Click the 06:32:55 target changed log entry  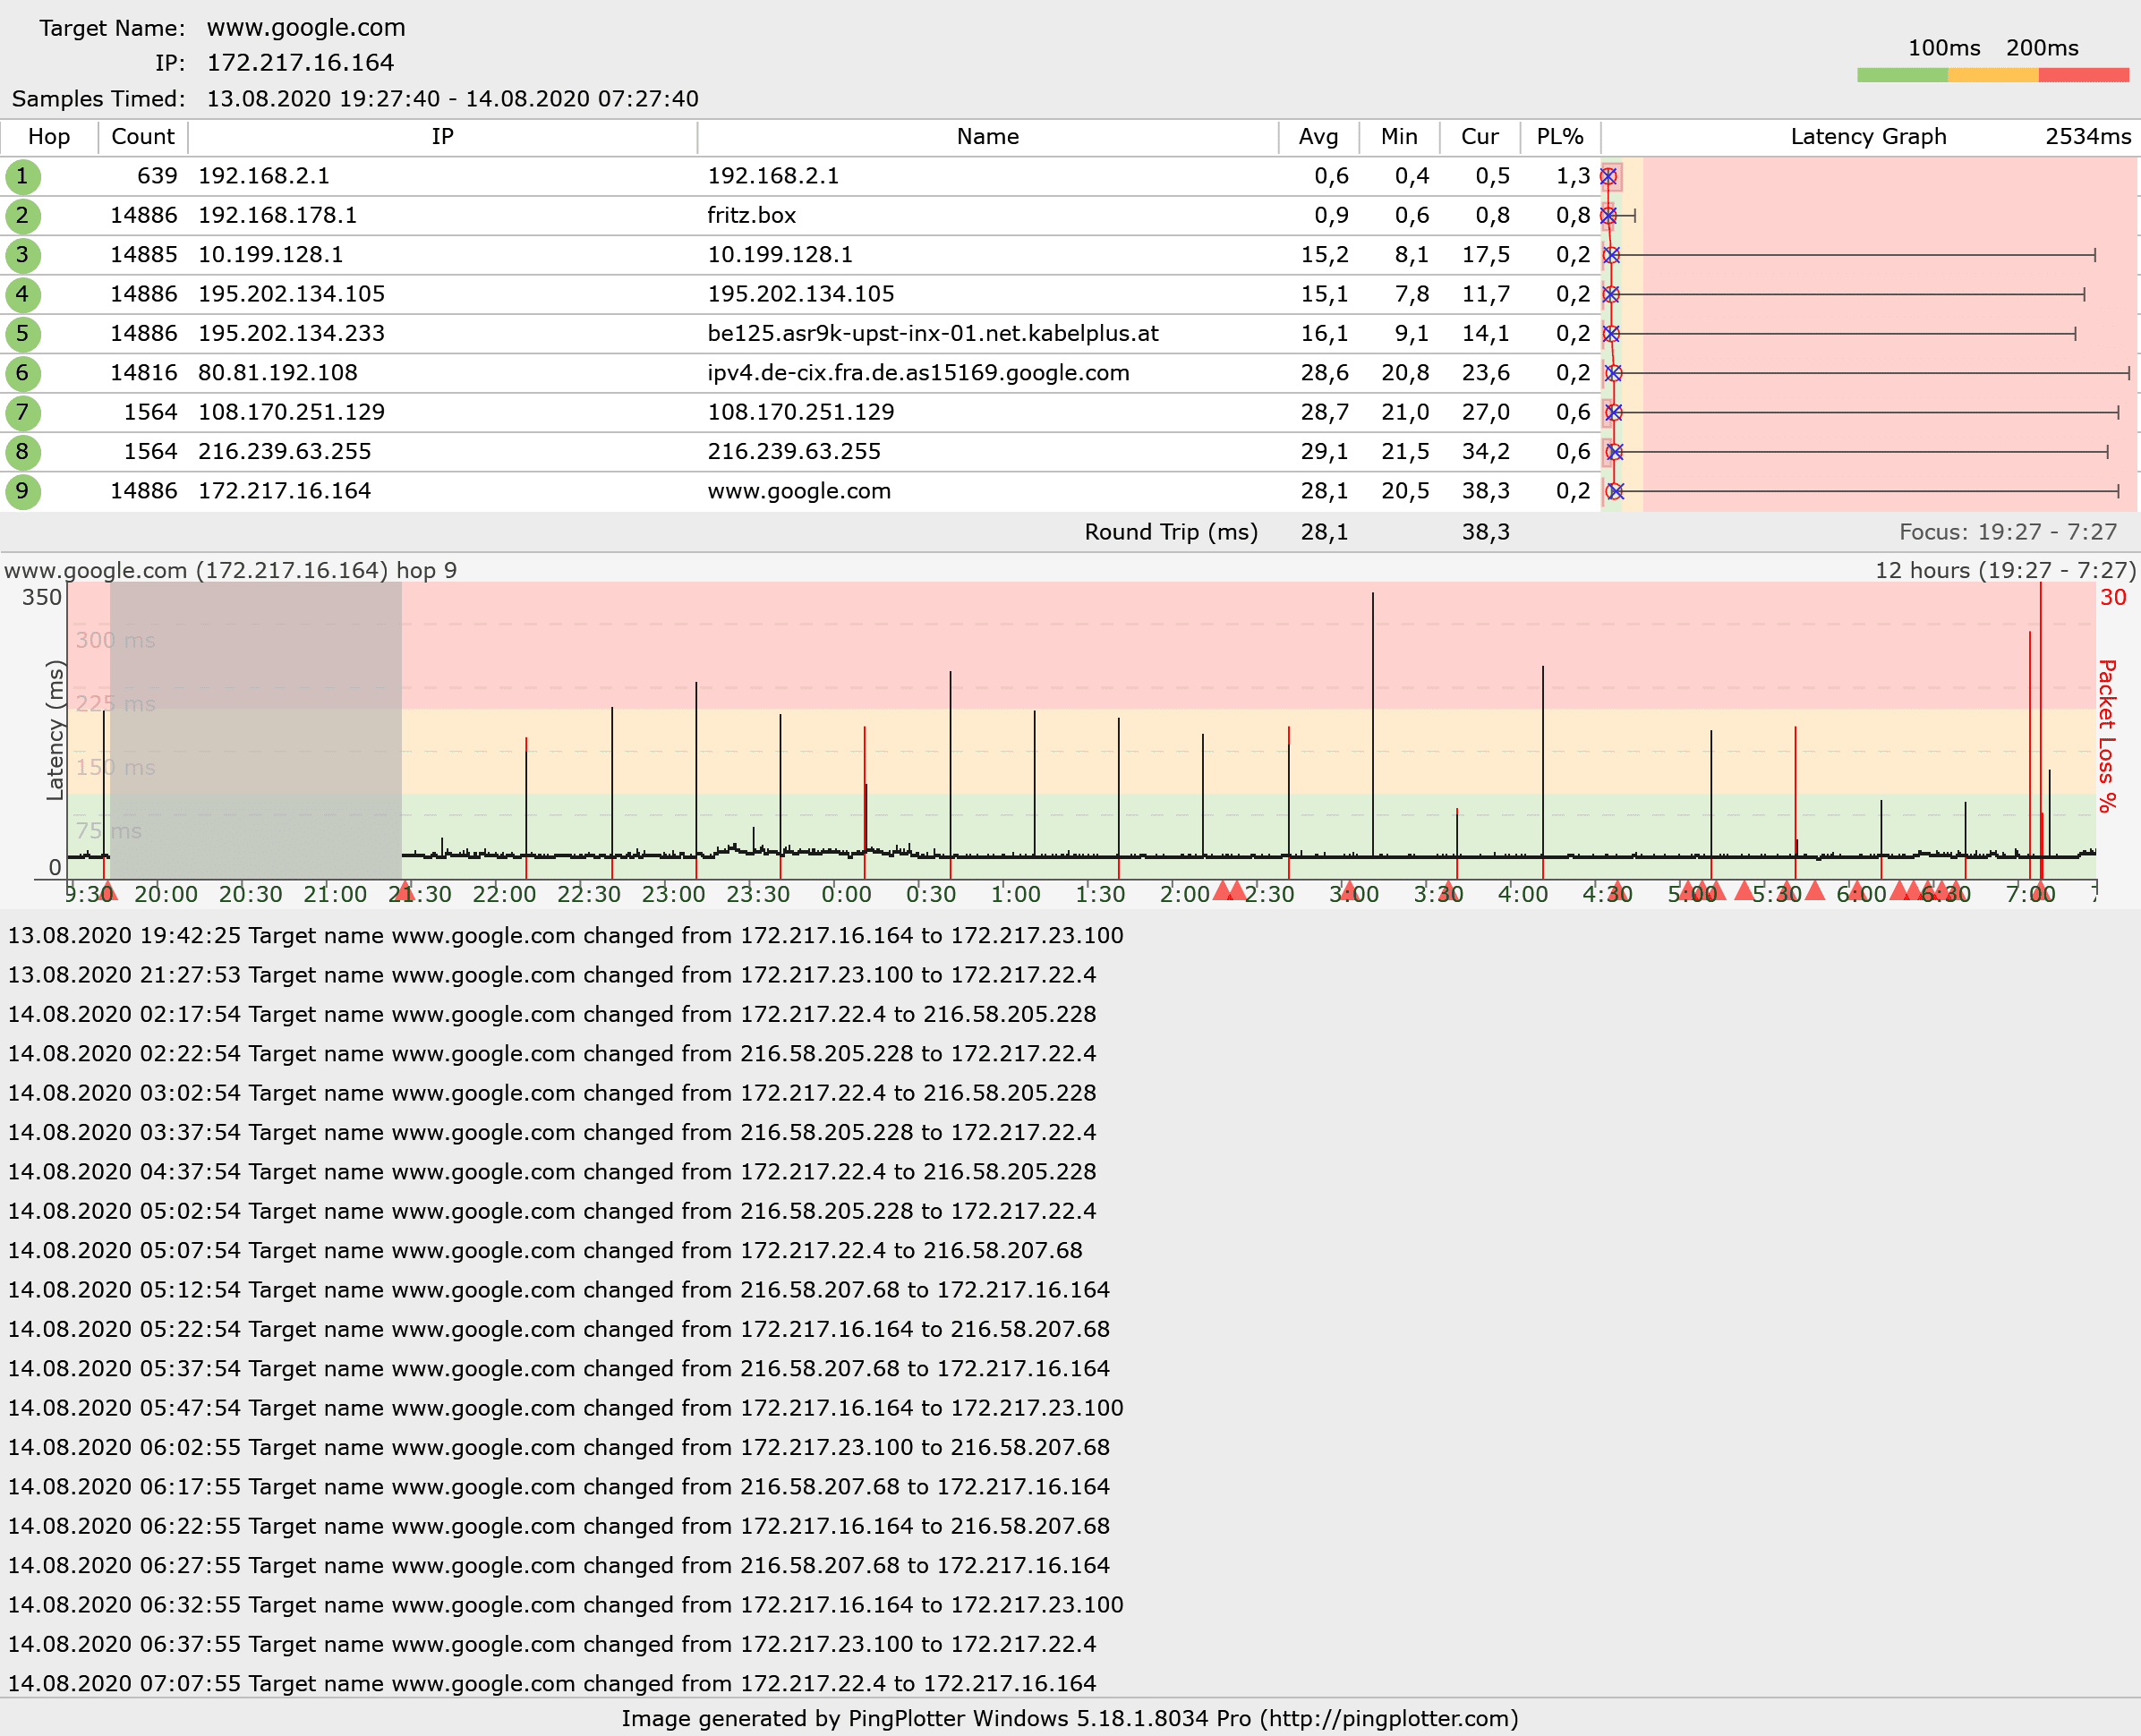click(x=566, y=1605)
